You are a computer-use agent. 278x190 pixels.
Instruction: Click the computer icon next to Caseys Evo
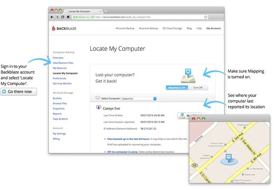tap(98, 108)
